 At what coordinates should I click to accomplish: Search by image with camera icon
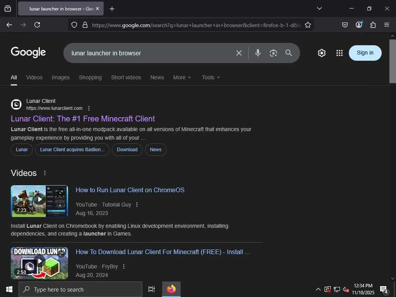coord(273,53)
